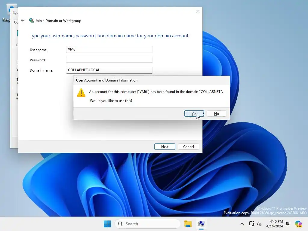Click the yellow warning icon in the dialog

pyautogui.click(x=81, y=93)
